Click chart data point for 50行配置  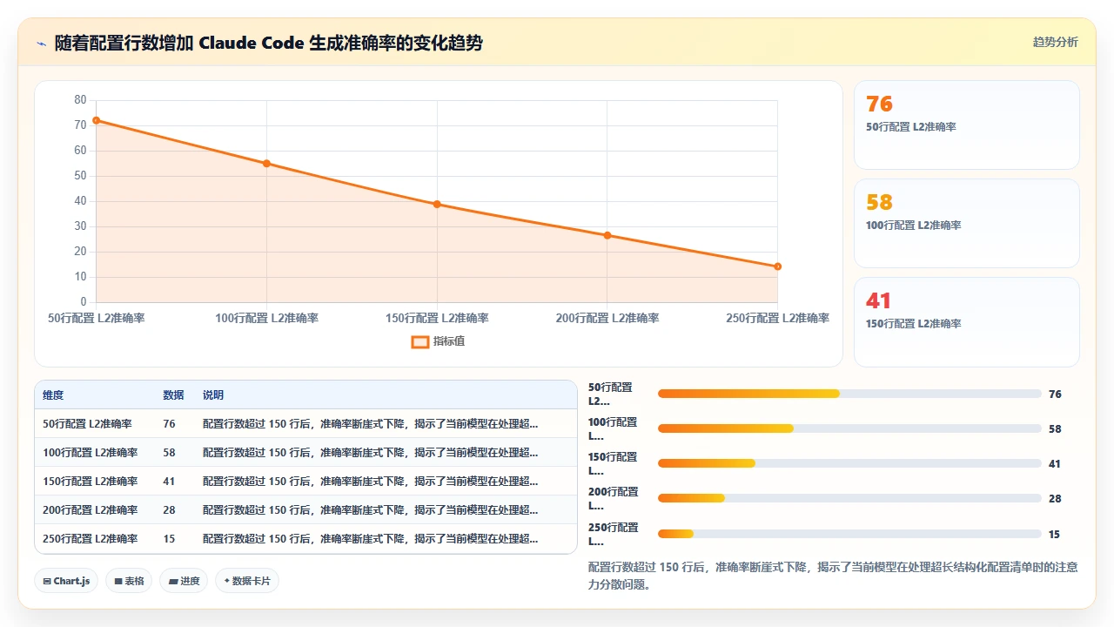(x=97, y=120)
